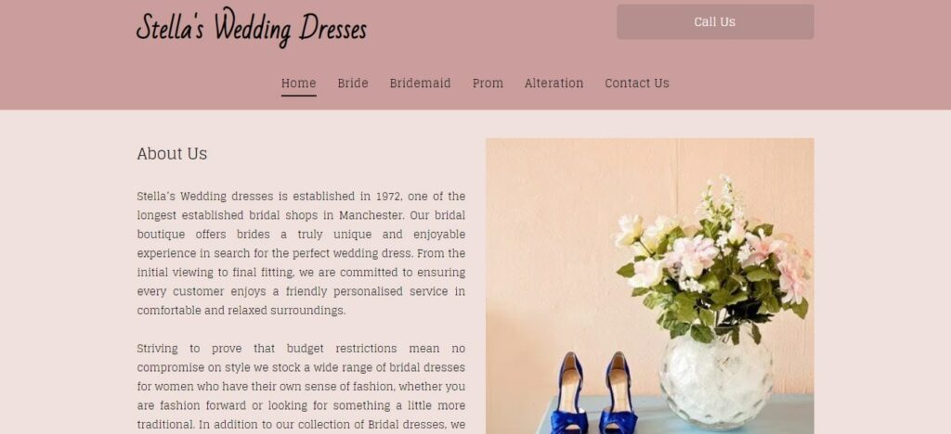The height and width of the screenshot is (434, 951).
Task: Click the word budget in the second paragraph
Action: coord(305,349)
